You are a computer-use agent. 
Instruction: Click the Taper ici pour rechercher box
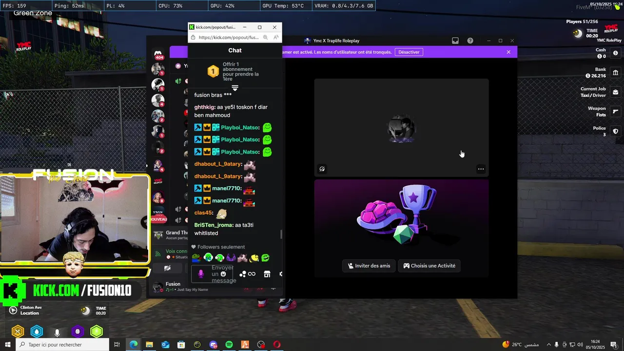tap(62, 345)
